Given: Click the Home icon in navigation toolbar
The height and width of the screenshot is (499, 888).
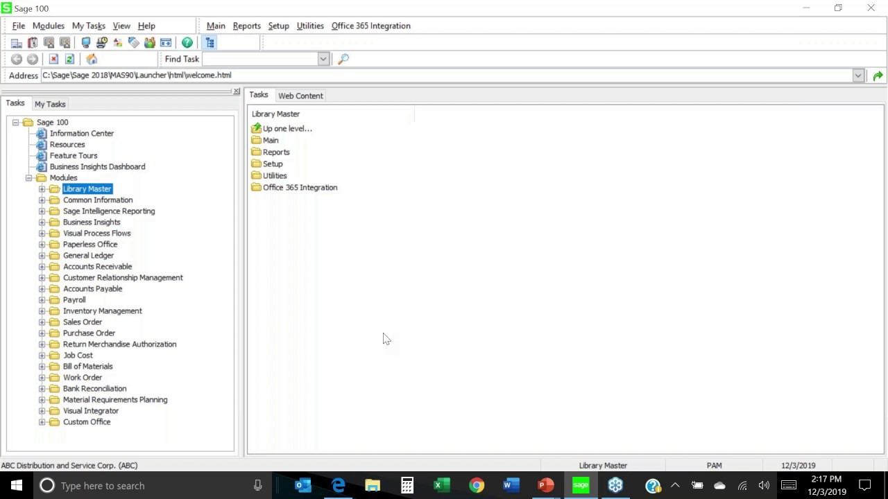Looking at the screenshot, I should tap(92, 60).
